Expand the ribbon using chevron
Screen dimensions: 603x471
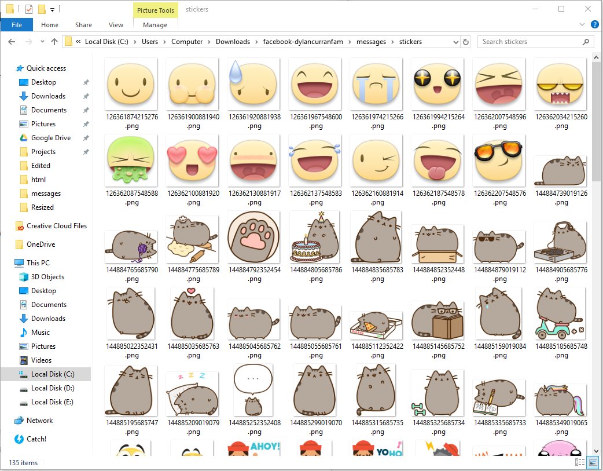click(582, 25)
